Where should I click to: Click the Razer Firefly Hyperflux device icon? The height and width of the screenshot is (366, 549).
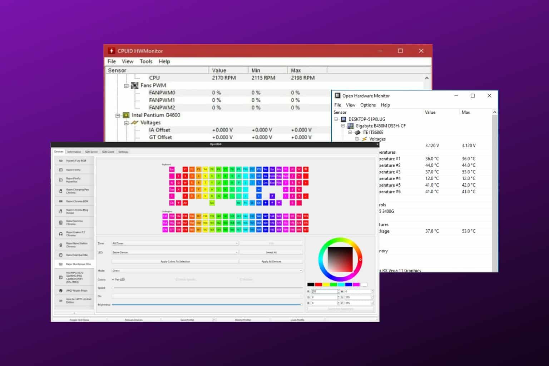[x=61, y=180]
